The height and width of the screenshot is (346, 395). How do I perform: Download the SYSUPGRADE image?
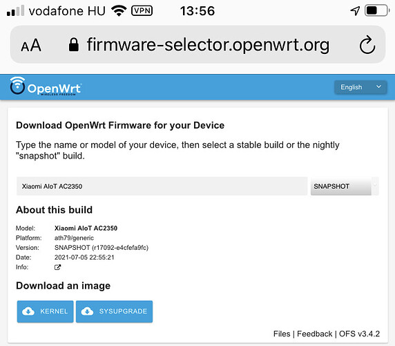pos(115,311)
